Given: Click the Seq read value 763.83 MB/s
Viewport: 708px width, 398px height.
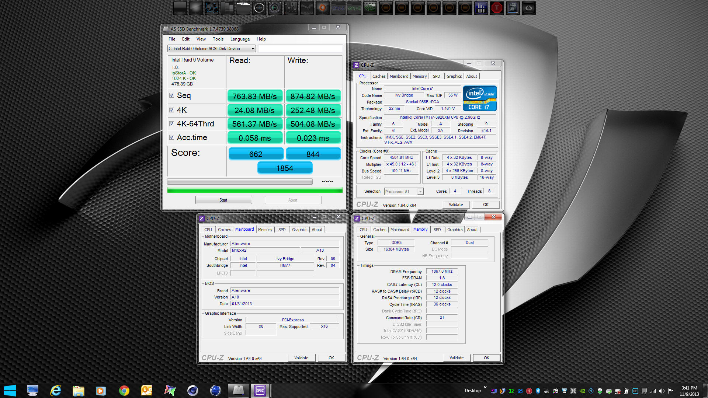Looking at the screenshot, I should [254, 96].
